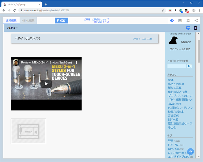Select the 音響関係 category
Screen dimensions: 203x162
pos(173,116)
